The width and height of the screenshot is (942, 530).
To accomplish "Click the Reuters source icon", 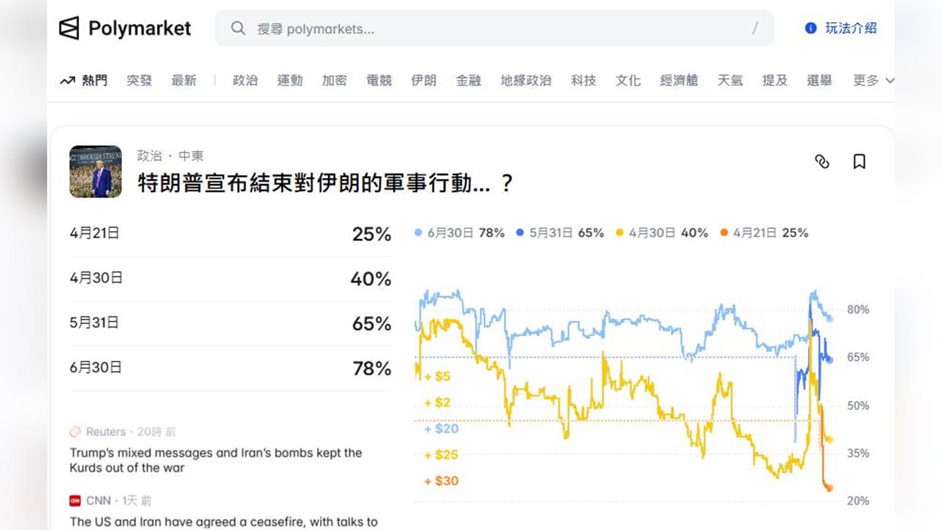I will pyautogui.click(x=75, y=431).
